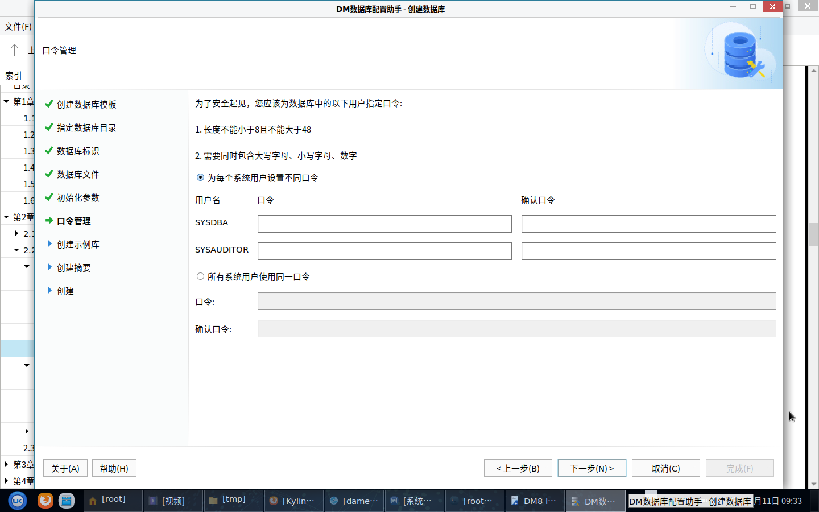Click the green arrow beside 口令管理 step

pos(49,221)
